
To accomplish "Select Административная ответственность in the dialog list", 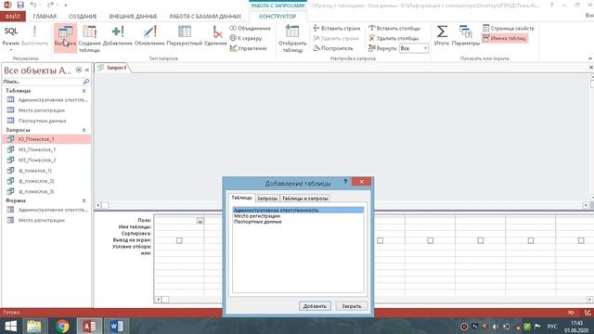I will point(298,211).
